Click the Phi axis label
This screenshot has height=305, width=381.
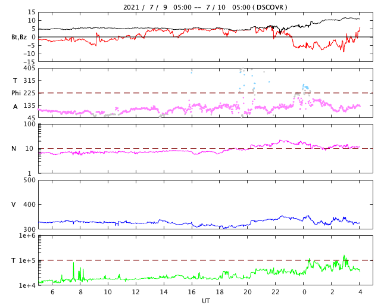(x=16, y=93)
